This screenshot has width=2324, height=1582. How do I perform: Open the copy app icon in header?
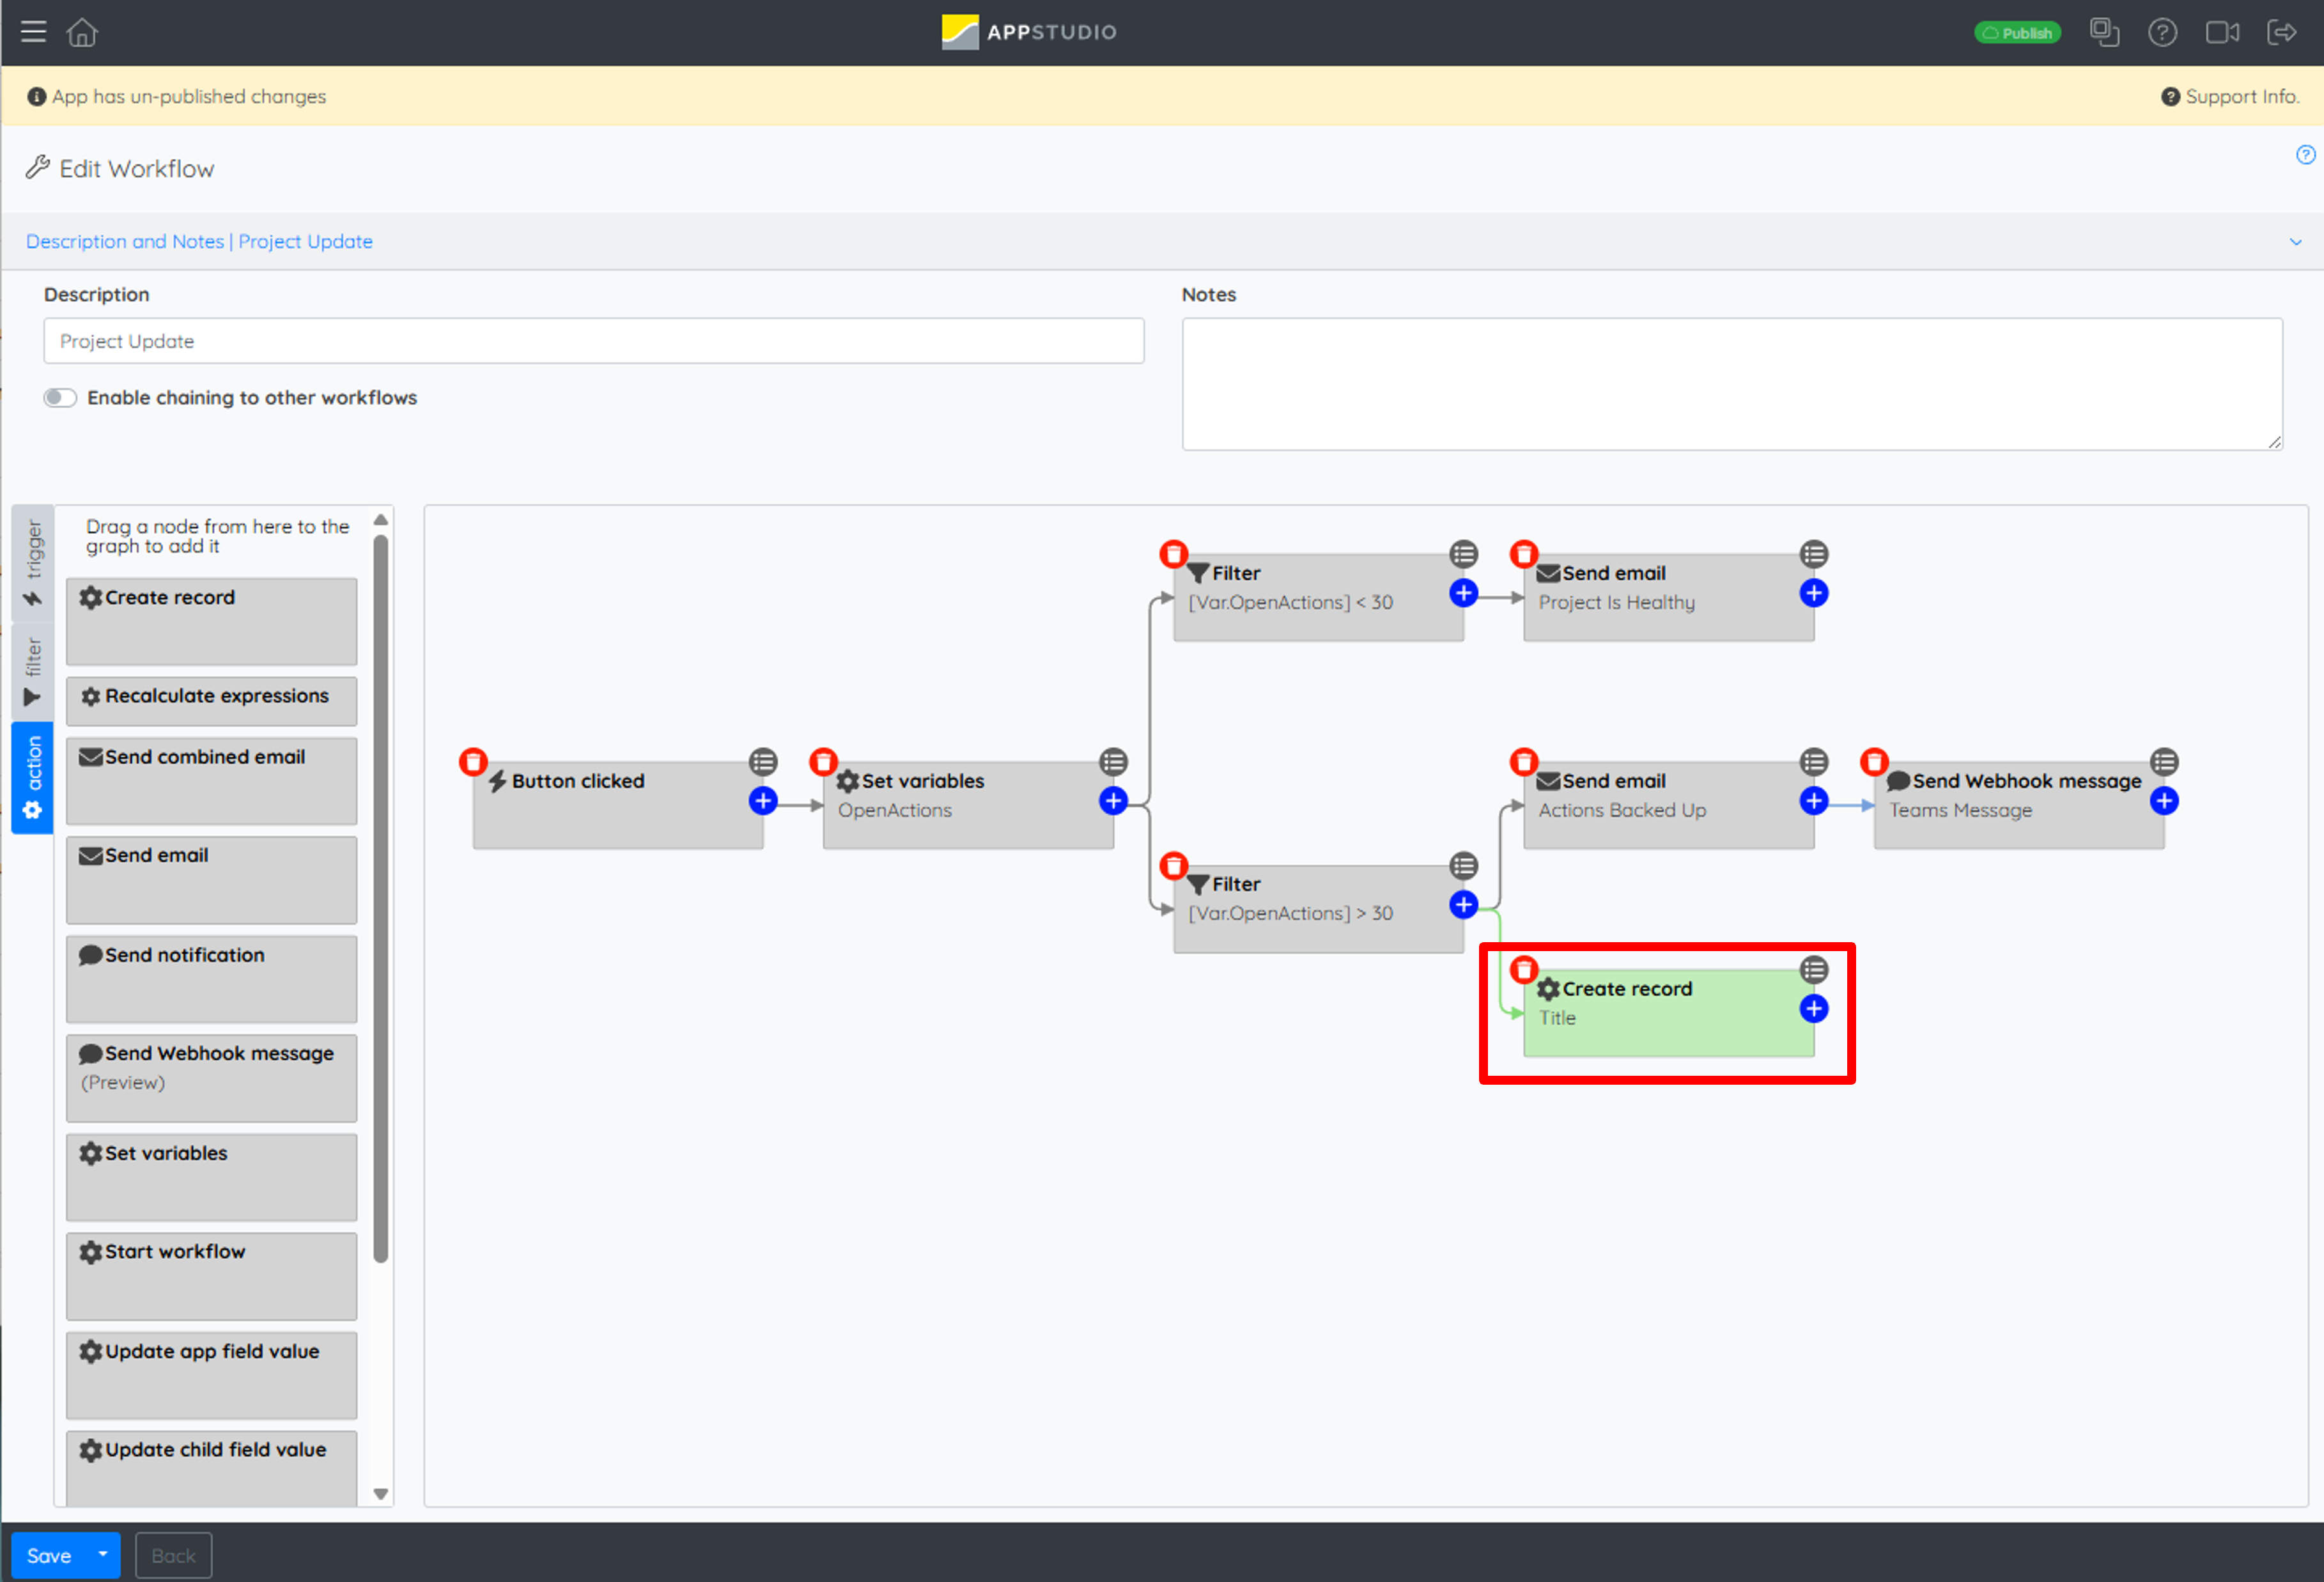tap(2104, 32)
